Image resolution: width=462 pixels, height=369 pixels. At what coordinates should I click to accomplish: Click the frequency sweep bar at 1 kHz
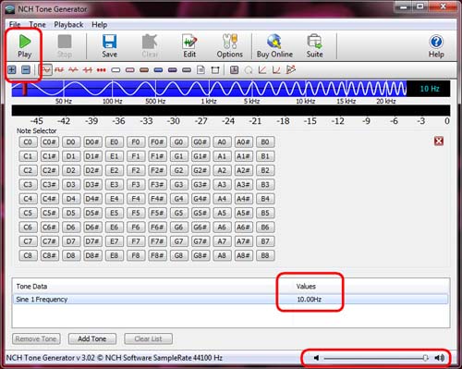(209, 89)
